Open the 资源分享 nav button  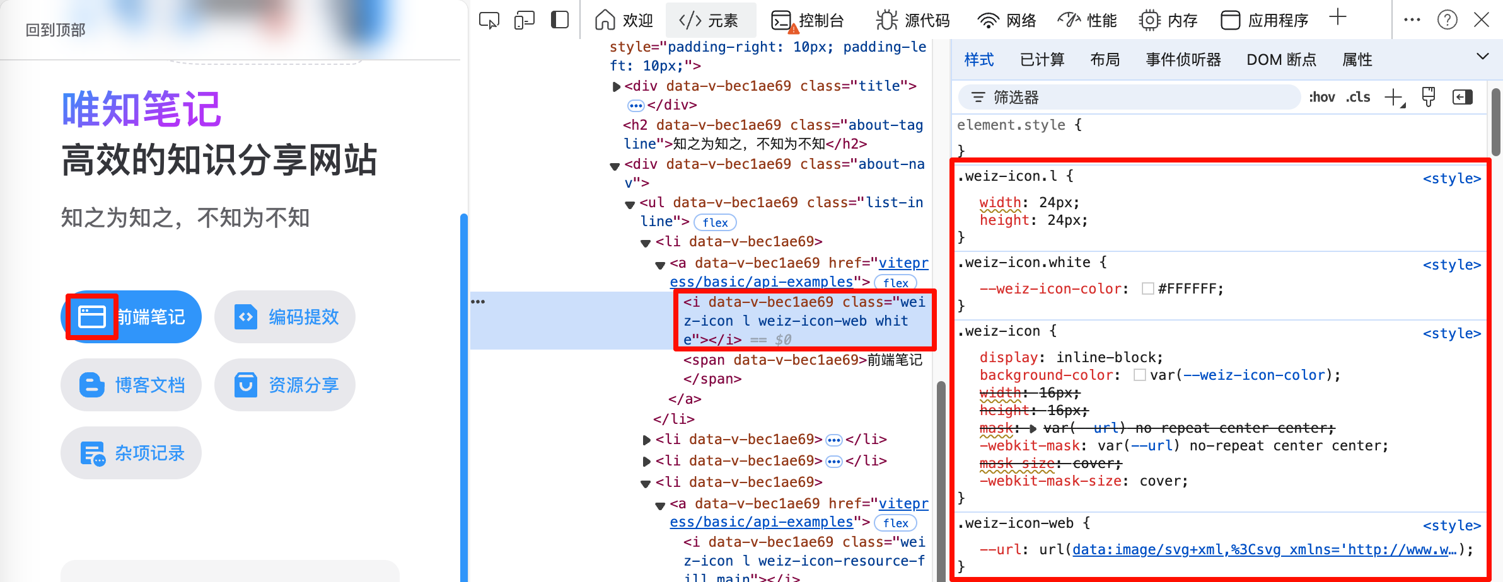coord(285,385)
